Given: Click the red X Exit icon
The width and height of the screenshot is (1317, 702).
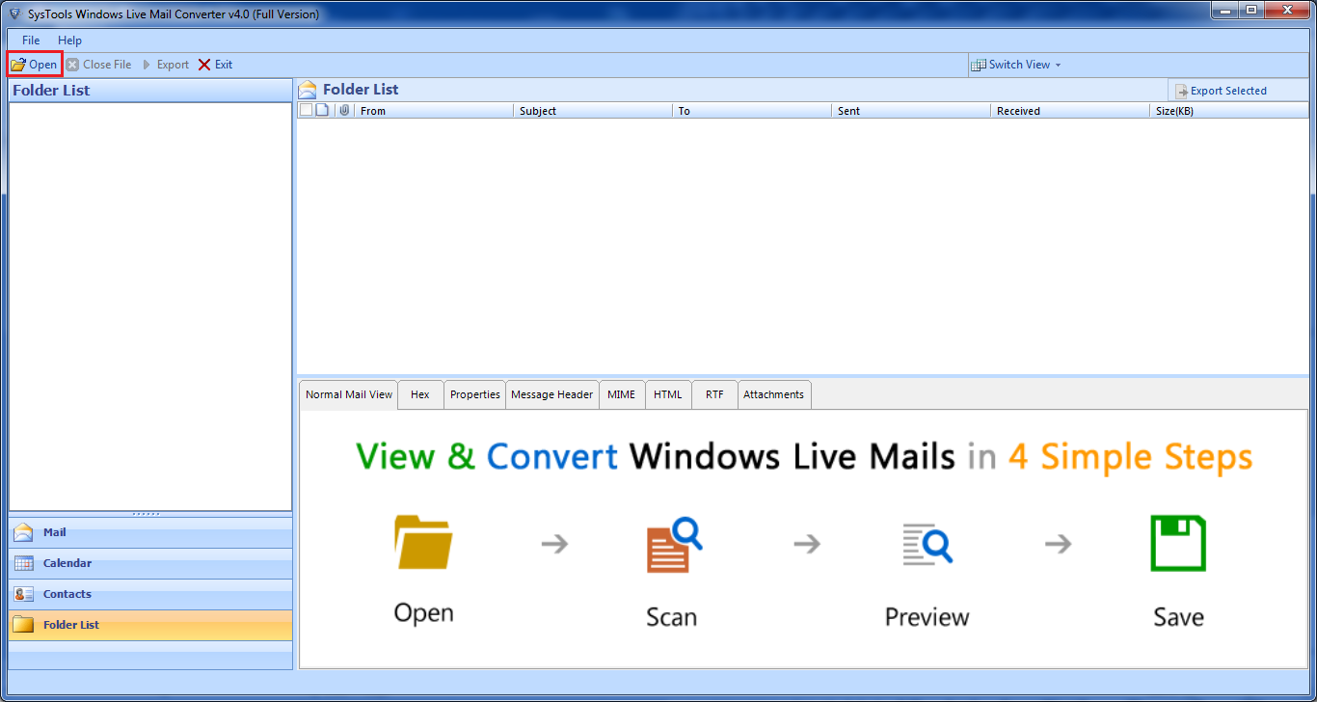Looking at the screenshot, I should (204, 65).
